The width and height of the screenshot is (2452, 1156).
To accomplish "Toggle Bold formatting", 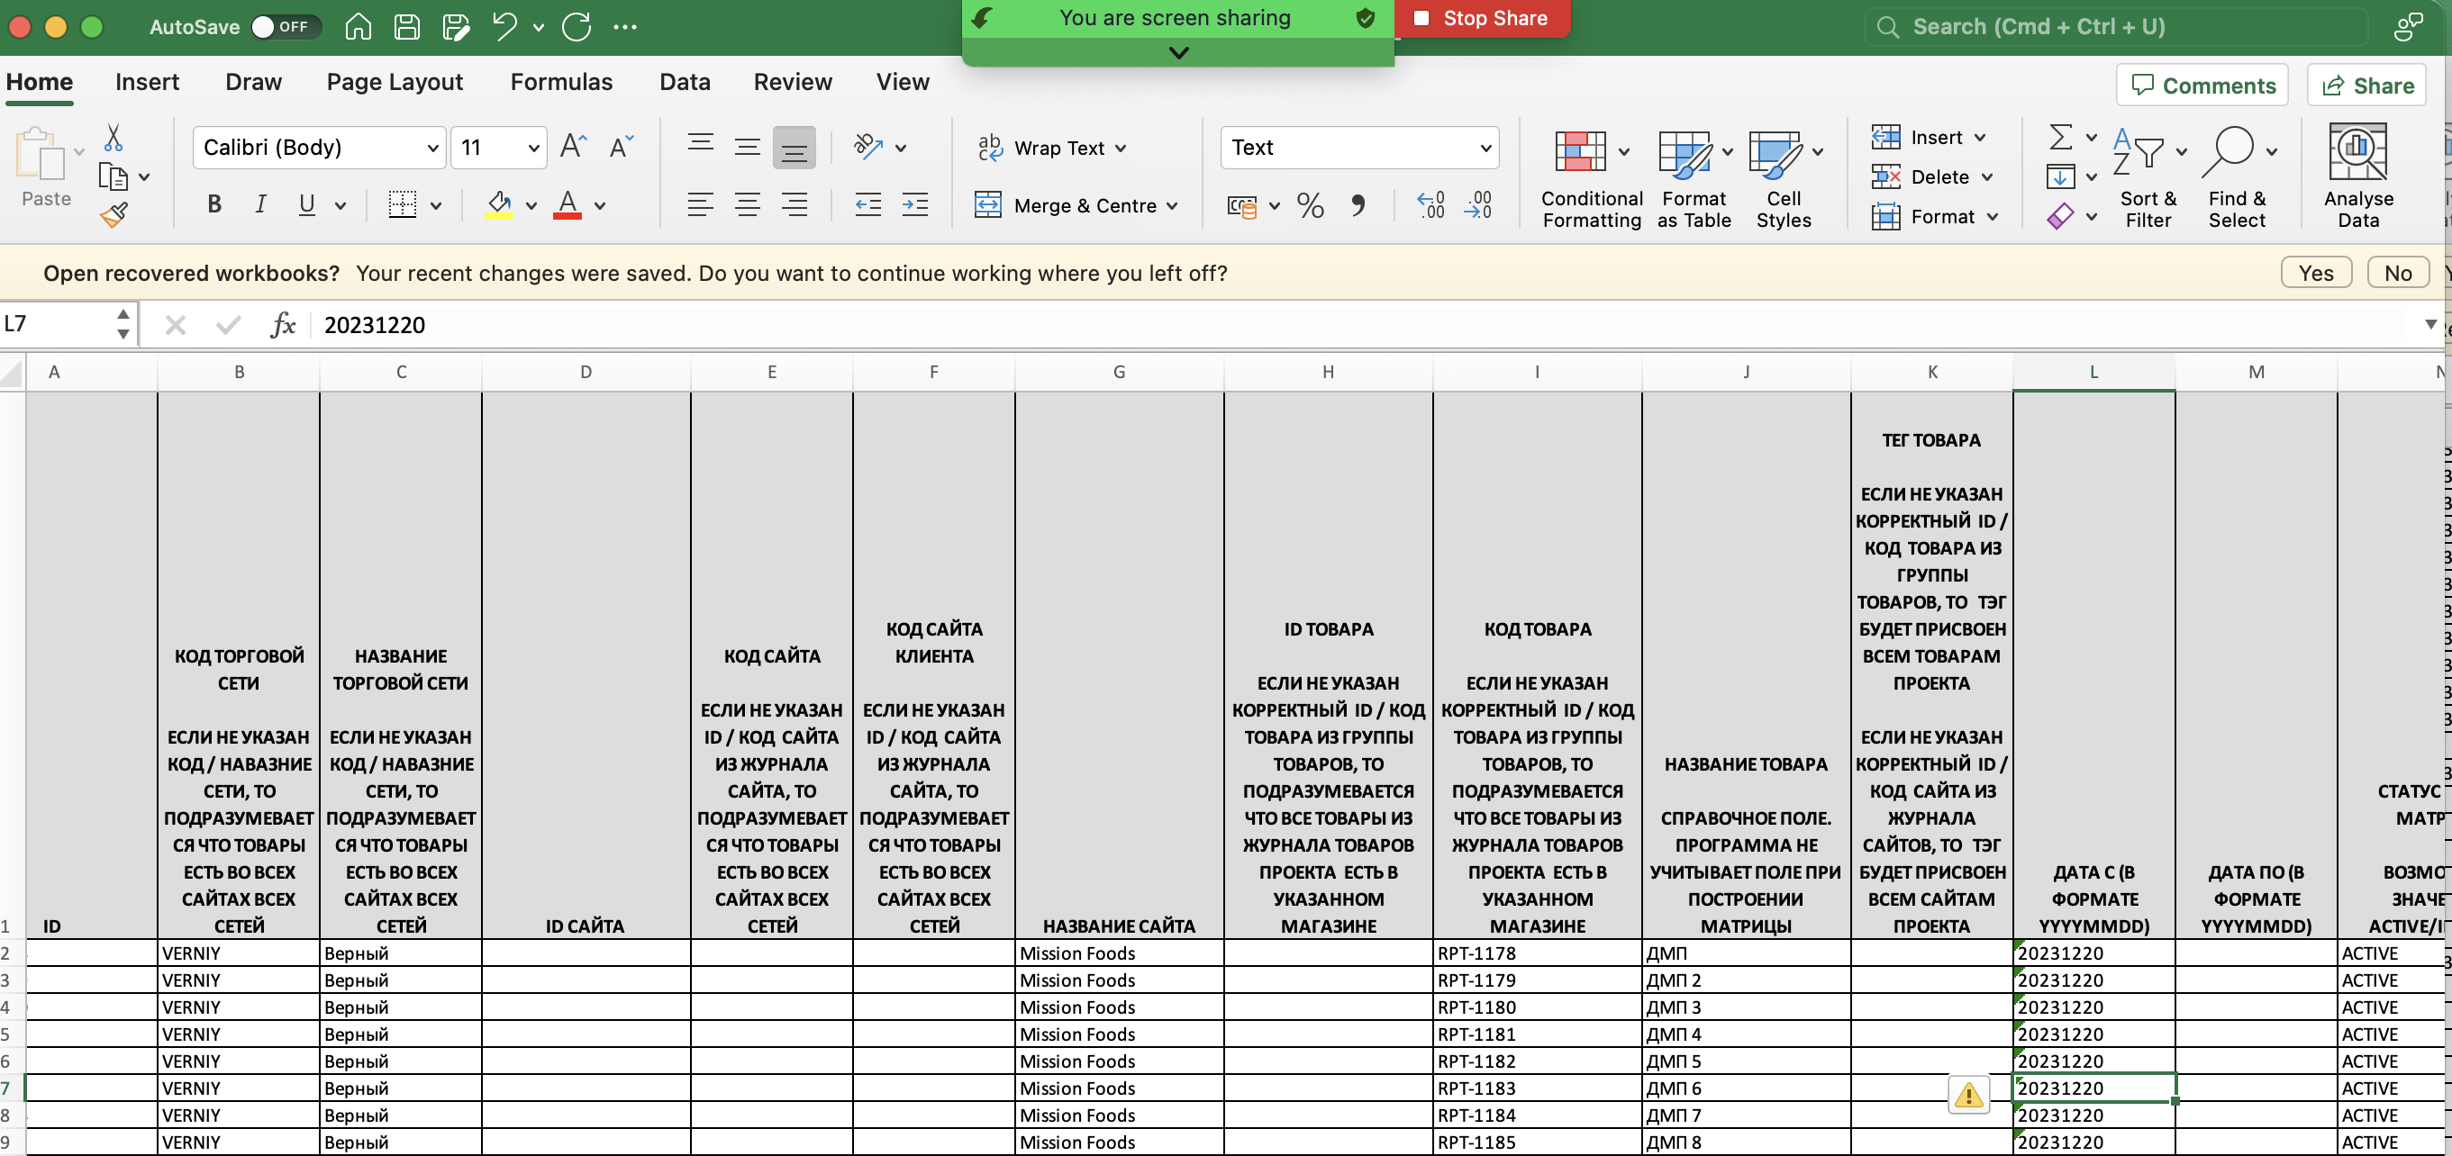I will coord(214,203).
